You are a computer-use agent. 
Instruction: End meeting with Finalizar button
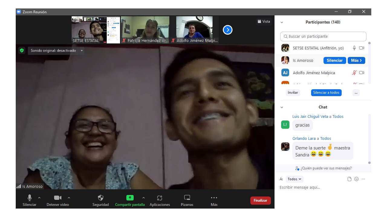point(261,200)
